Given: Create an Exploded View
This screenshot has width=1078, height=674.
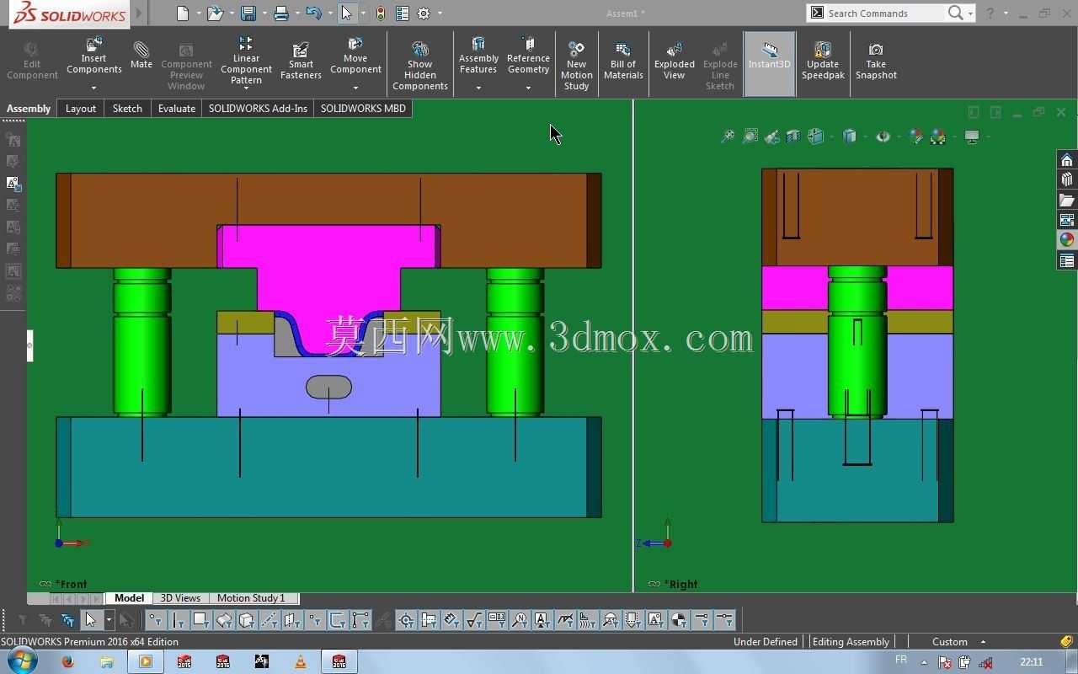Looking at the screenshot, I should pos(675,61).
